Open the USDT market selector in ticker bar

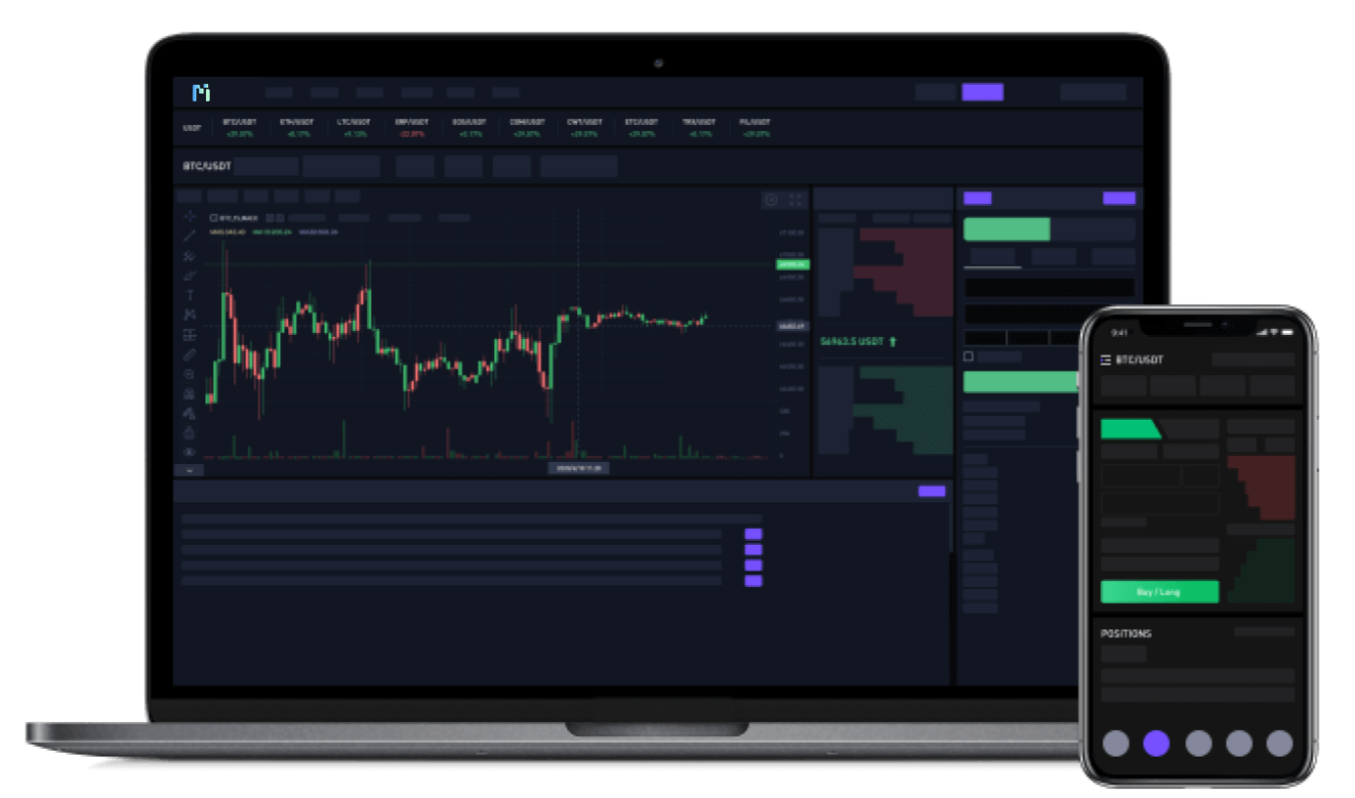(x=191, y=128)
